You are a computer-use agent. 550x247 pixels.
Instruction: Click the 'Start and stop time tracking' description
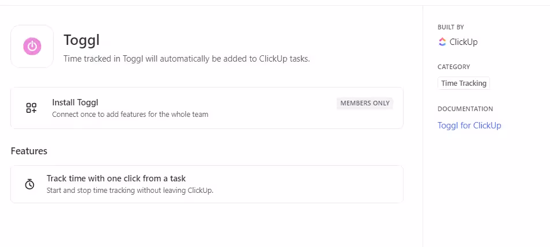click(130, 190)
